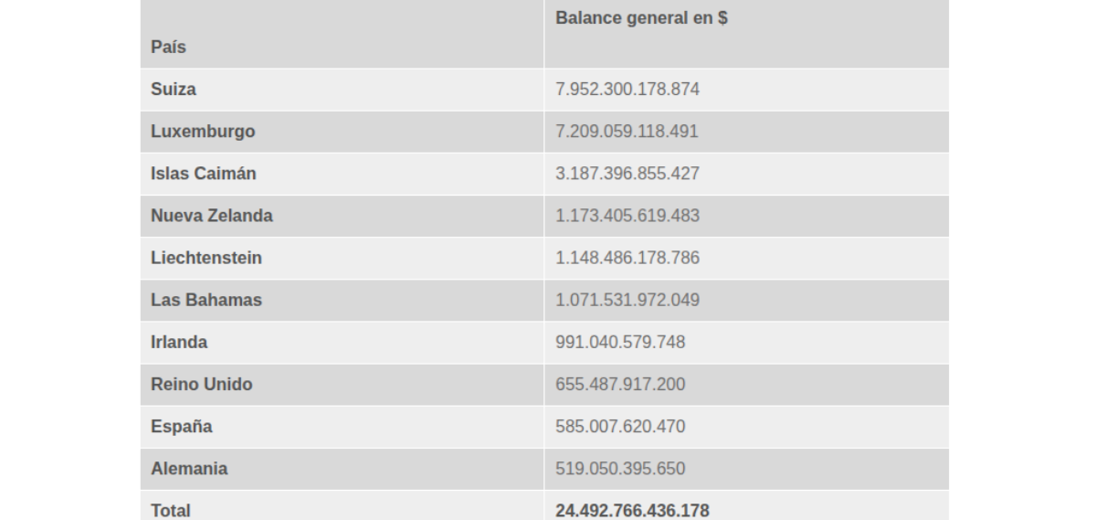Image resolution: width=1096 pixels, height=520 pixels.
Task: Click the País column header
Action: 169,48
